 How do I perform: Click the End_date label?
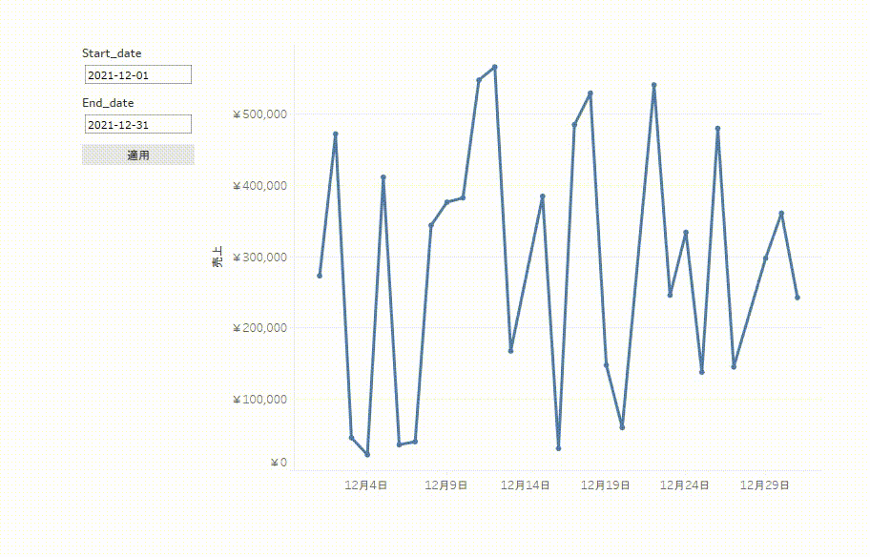click(x=108, y=103)
